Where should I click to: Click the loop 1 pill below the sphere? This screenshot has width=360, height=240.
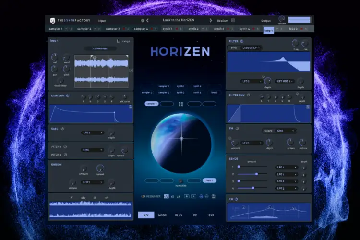209,180
